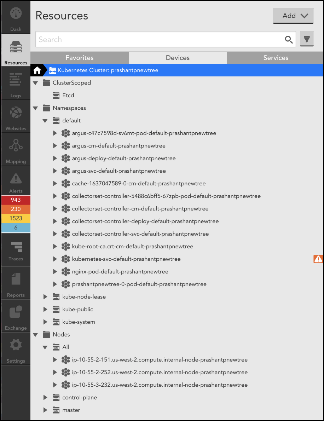
Task: Expand the kube-system namespace
Action: (x=45, y=322)
